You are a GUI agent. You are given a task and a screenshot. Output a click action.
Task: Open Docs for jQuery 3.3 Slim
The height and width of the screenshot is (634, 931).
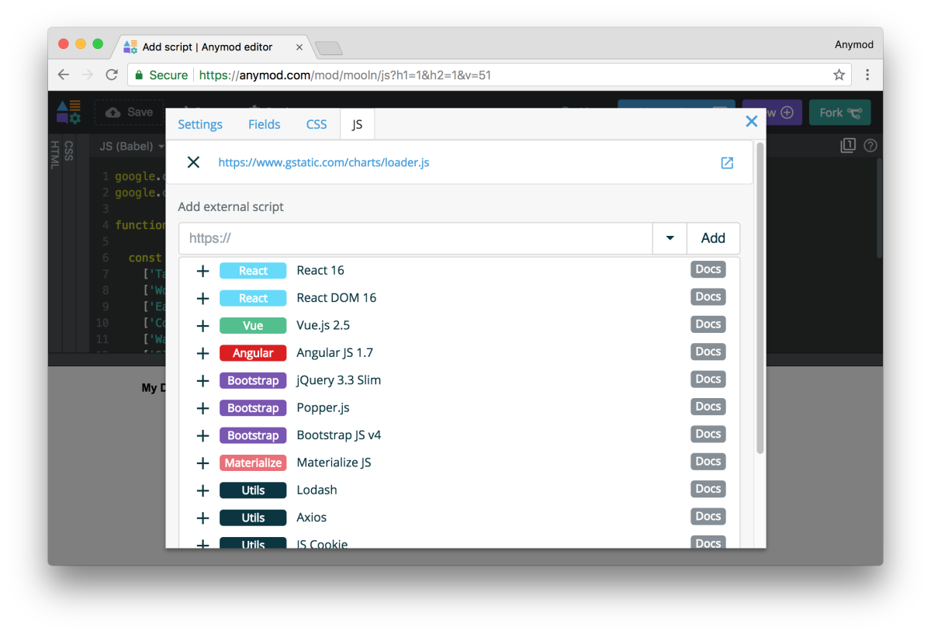pos(708,379)
